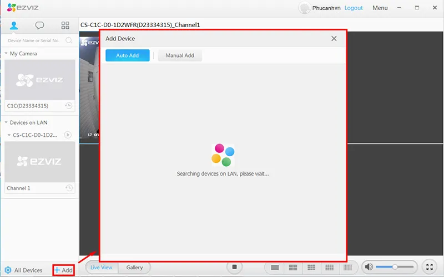Switch to the Gallery tab
The image size is (444, 277).
(134, 268)
